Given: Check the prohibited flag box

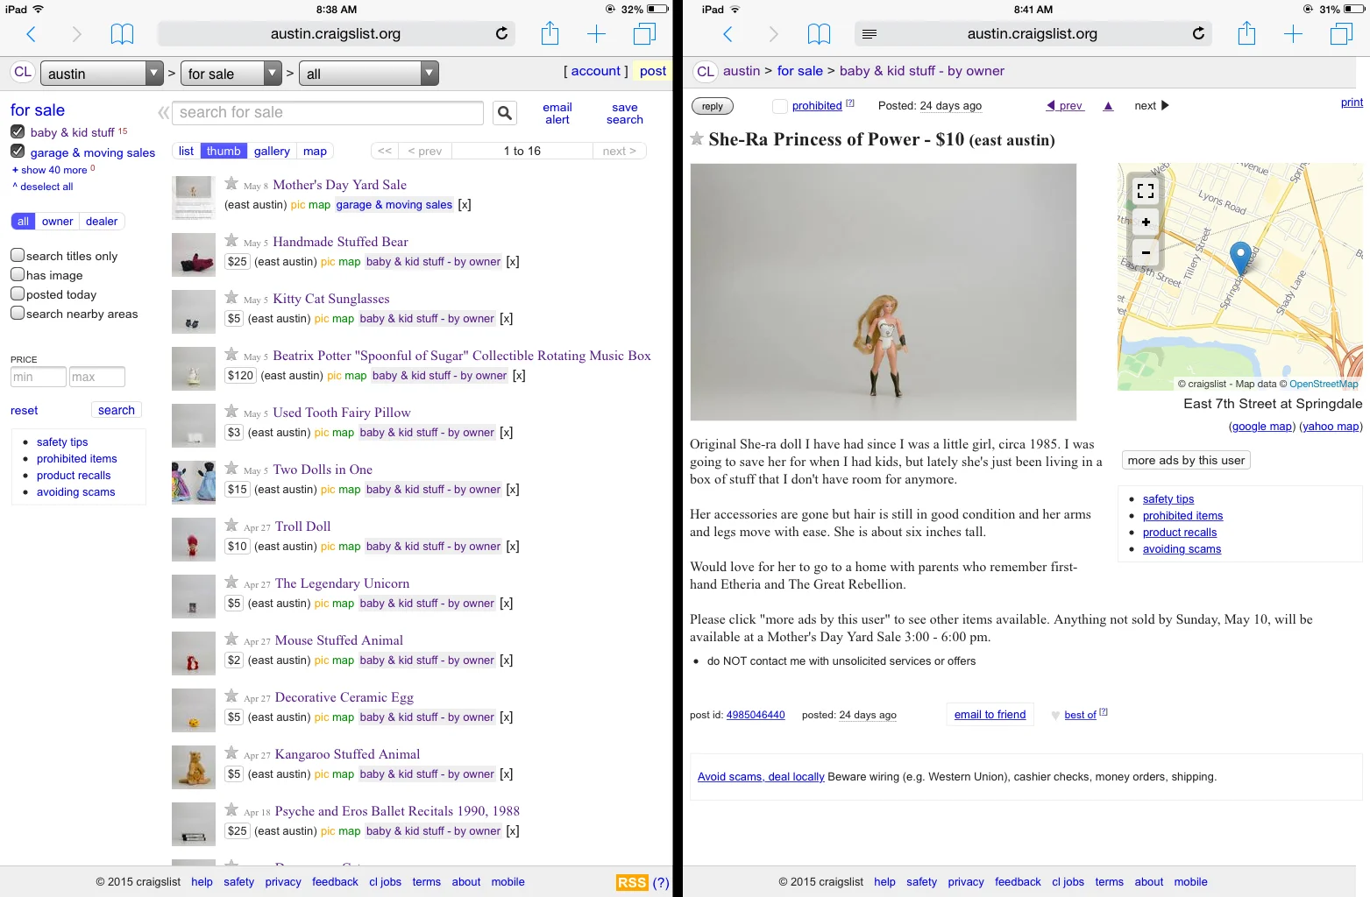Looking at the screenshot, I should [x=780, y=106].
